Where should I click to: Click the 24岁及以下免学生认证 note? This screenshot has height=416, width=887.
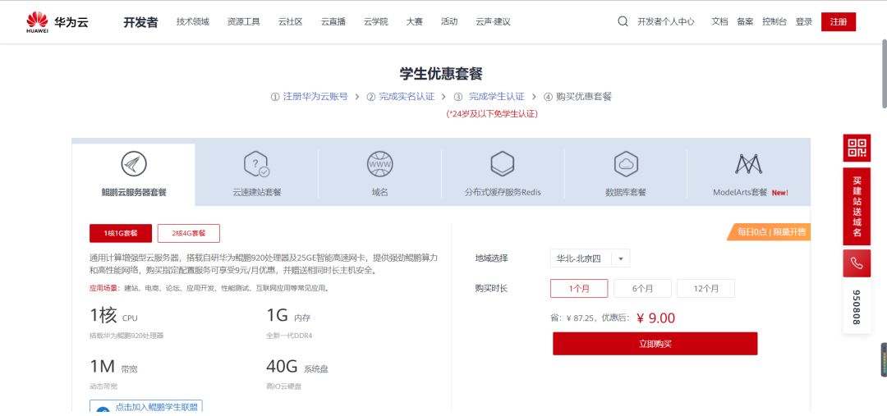pyautogui.click(x=492, y=113)
